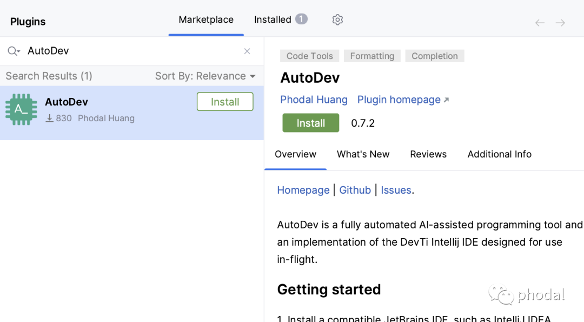This screenshot has height=322, width=584.
Task: Select the Reviews tab
Action: [428, 154]
